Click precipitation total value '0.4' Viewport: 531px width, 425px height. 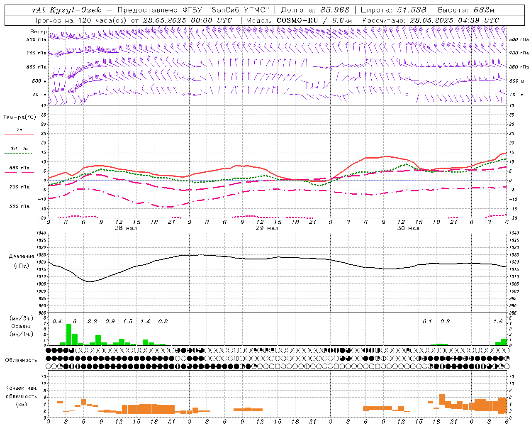click(x=57, y=322)
